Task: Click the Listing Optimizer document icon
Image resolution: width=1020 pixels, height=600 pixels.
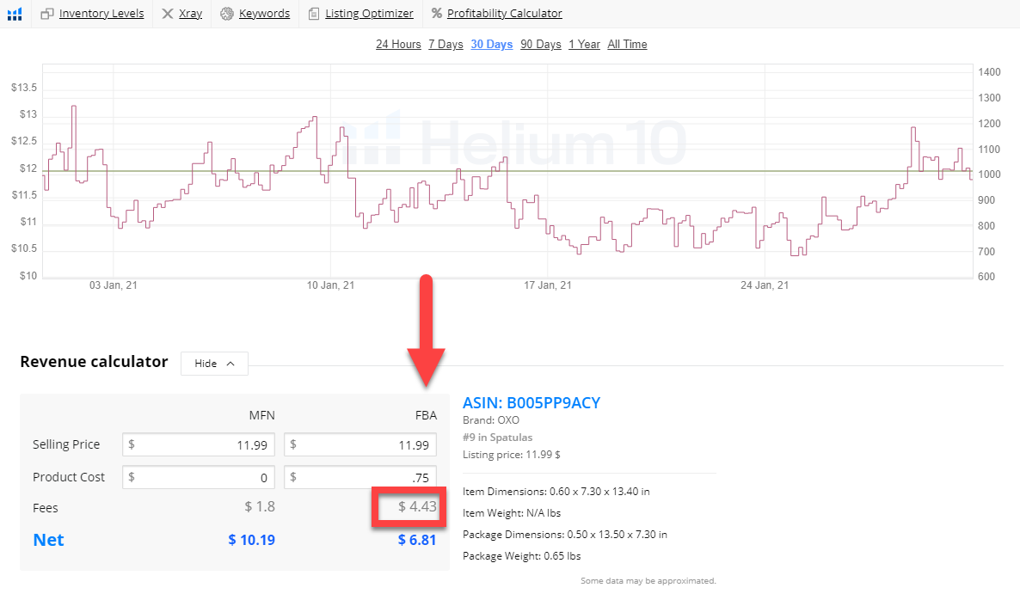Action: 314,14
